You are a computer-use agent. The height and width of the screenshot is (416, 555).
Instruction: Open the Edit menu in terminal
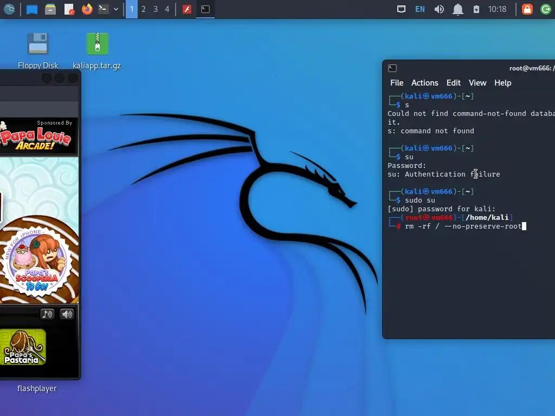[x=454, y=83]
